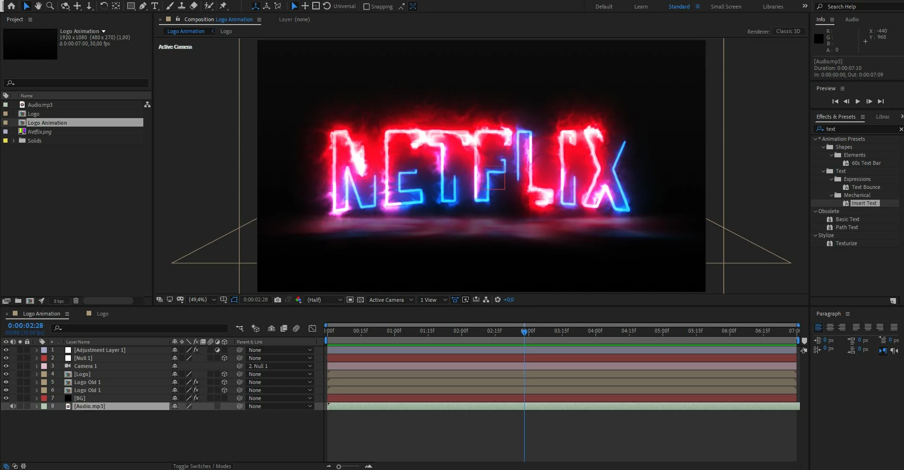The width and height of the screenshot is (904, 470).
Task: Hide the Null 1 layer
Action: (6, 358)
